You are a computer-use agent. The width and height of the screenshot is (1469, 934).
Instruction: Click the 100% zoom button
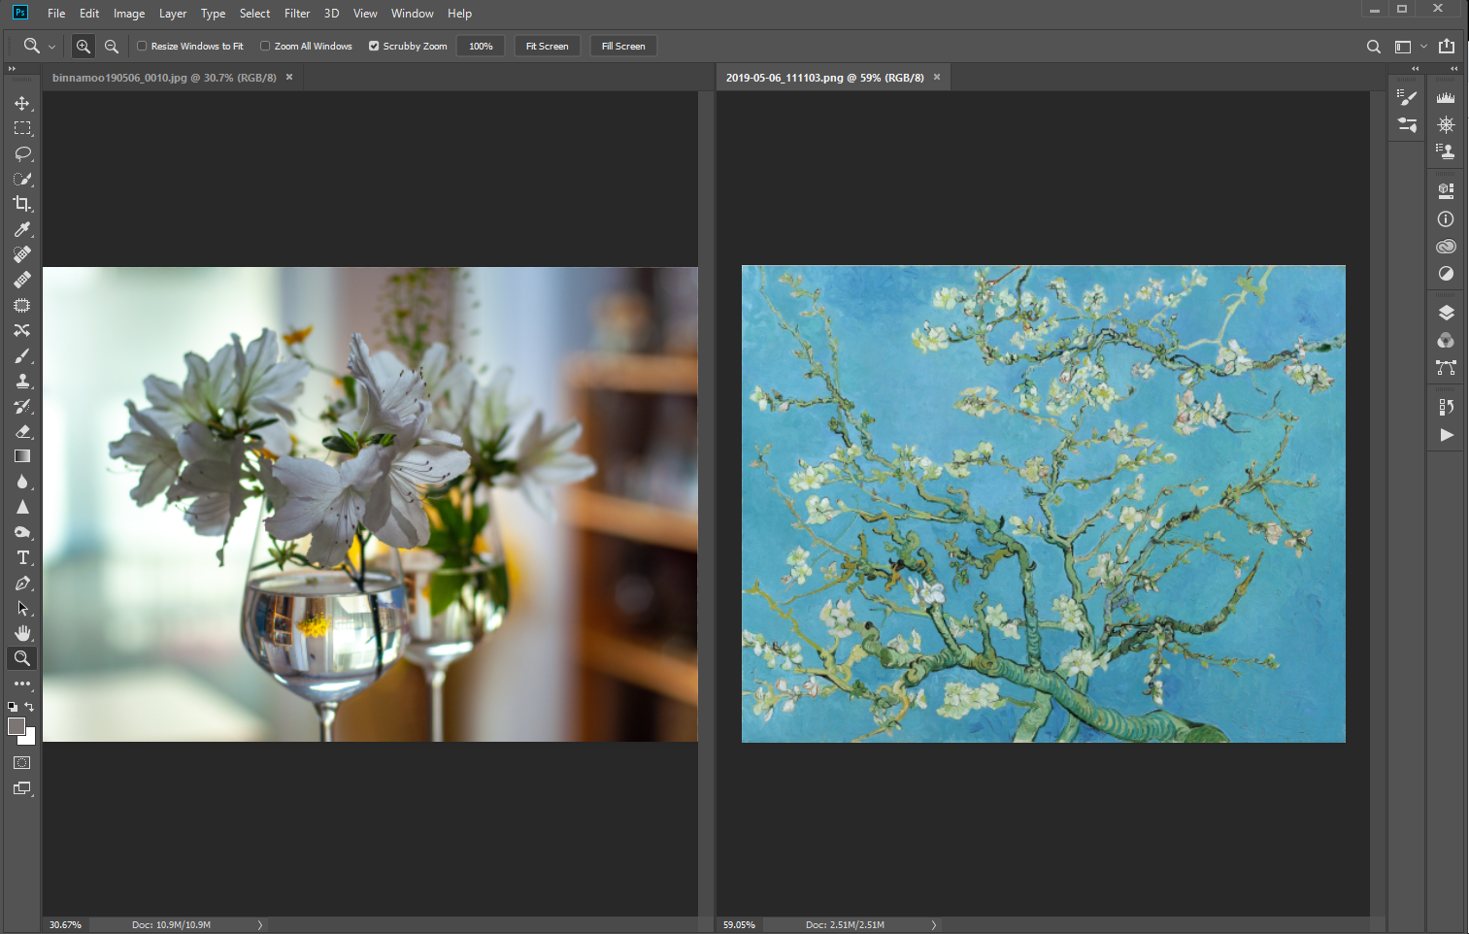click(481, 46)
